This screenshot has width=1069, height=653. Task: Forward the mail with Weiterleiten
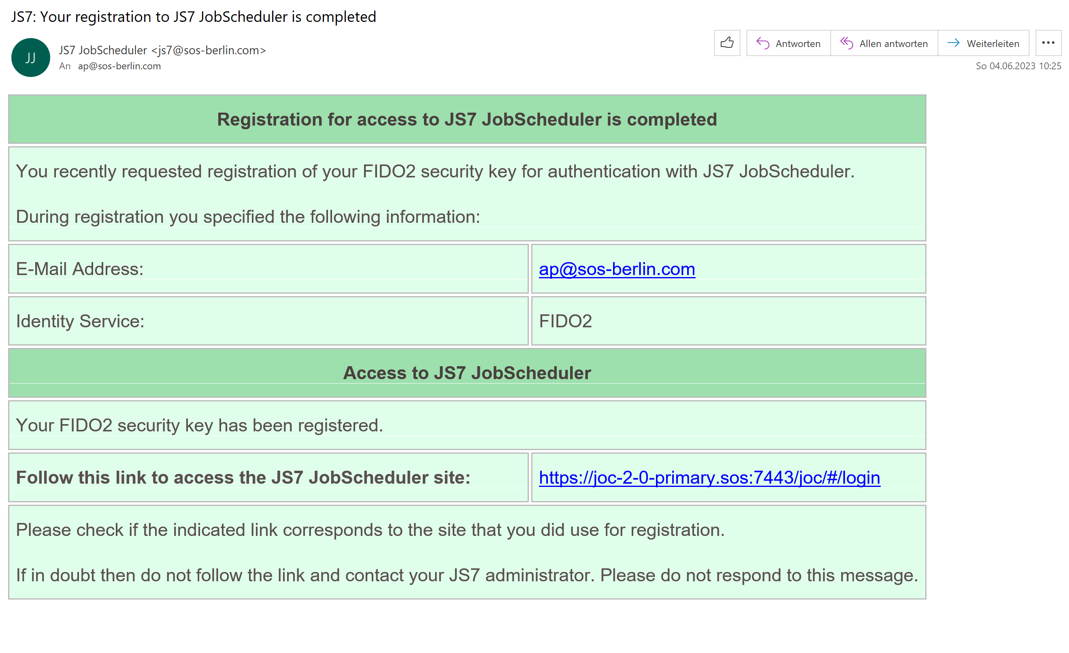983,43
